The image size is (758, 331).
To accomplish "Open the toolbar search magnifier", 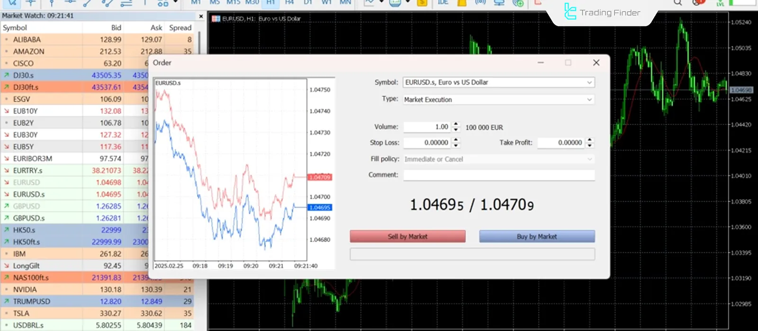I will coord(678,3).
